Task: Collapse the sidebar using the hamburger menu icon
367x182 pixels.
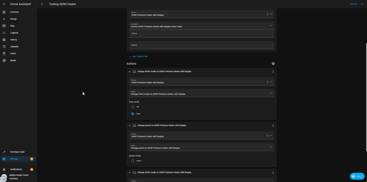Action: (x=4, y=4)
